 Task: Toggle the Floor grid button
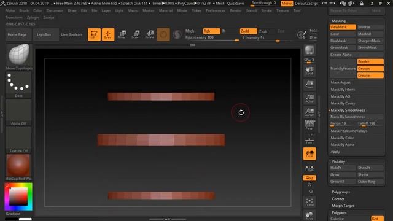pos(309,141)
